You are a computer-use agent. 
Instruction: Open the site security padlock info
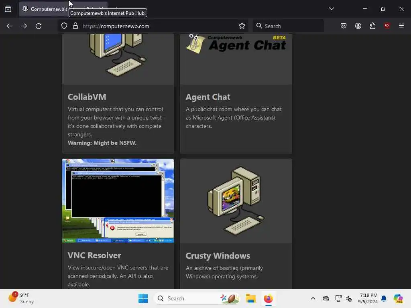click(75, 26)
